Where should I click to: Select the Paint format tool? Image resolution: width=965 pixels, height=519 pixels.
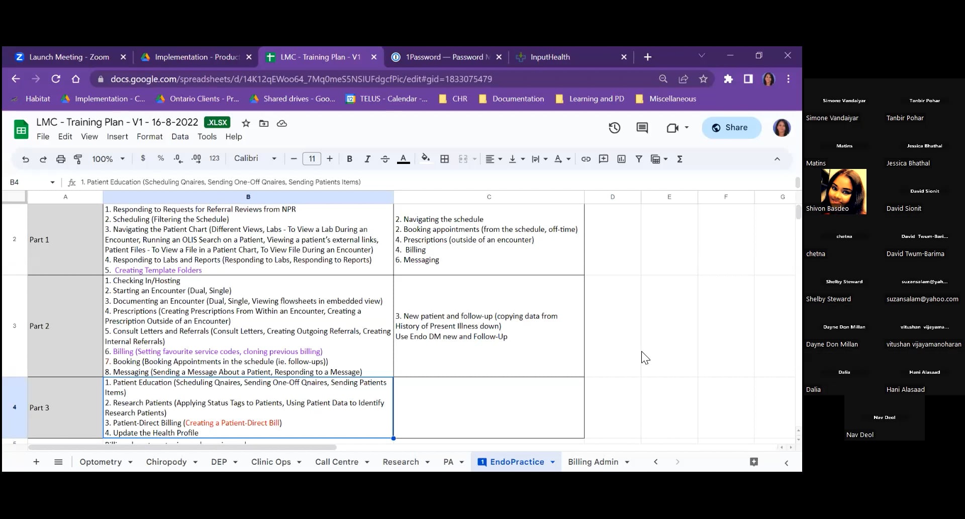coord(78,159)
